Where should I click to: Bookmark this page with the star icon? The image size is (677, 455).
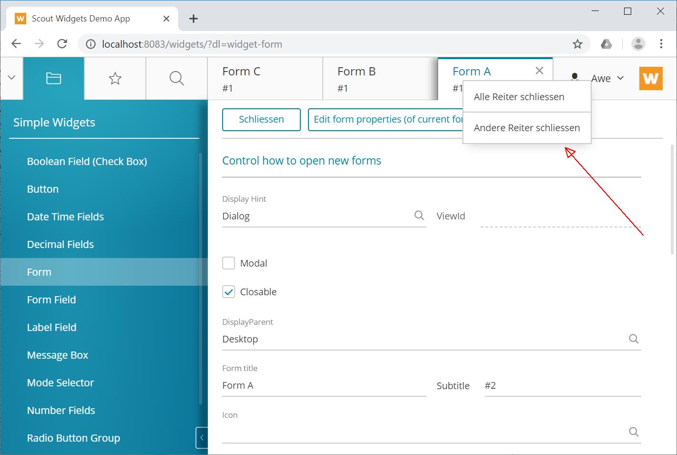point(577,44)
